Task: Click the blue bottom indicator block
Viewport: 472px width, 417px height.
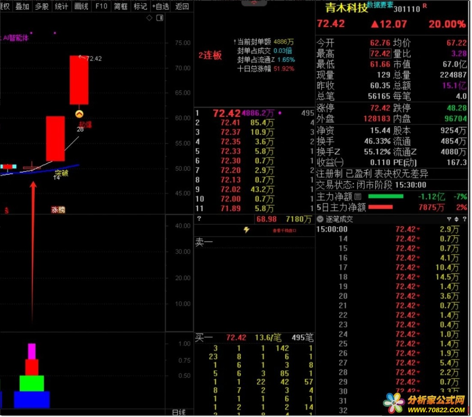Action: 32,399
